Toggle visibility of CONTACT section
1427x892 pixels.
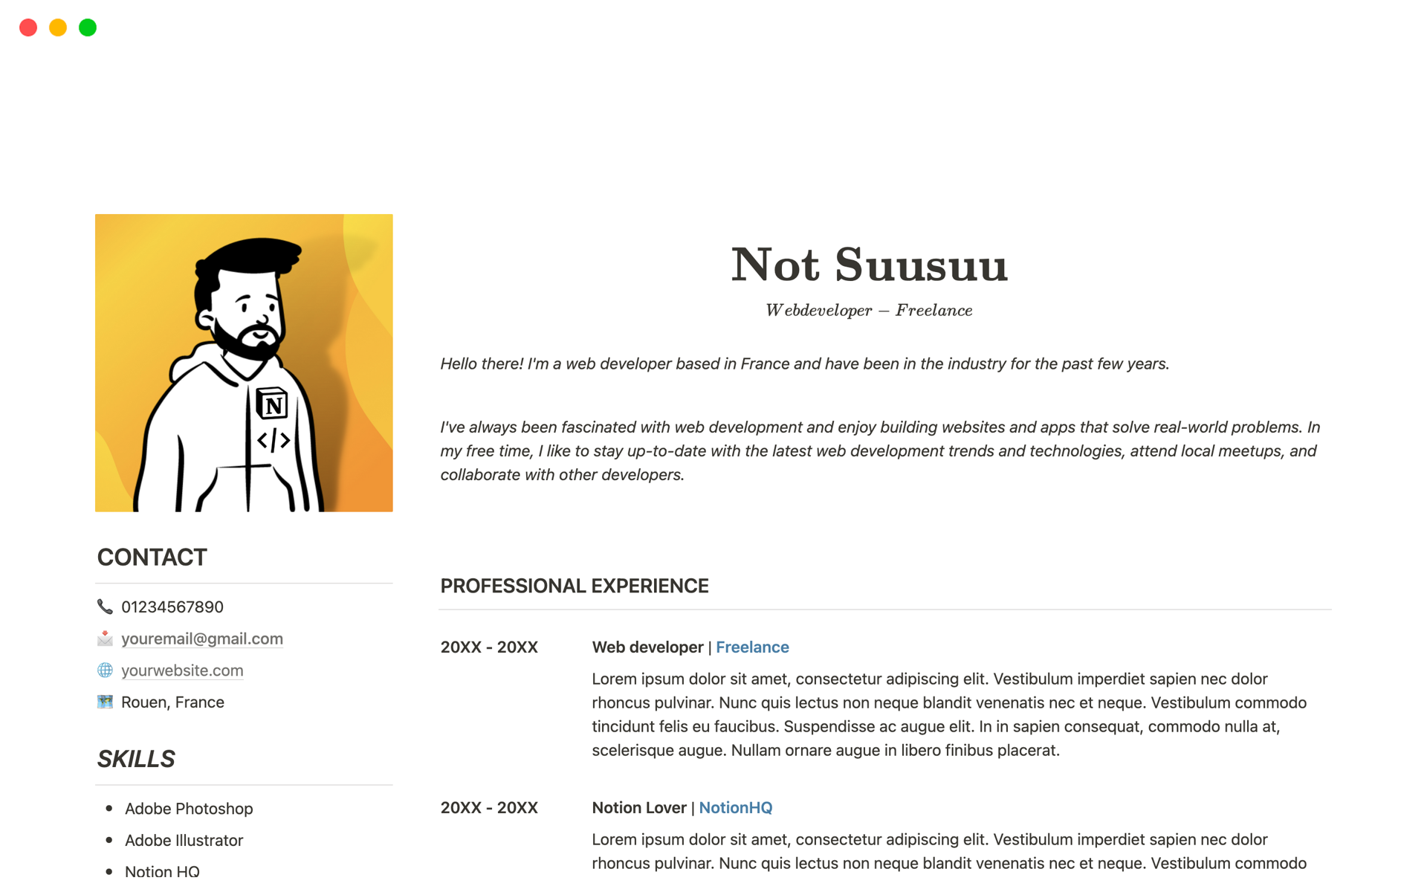point(152,557)
